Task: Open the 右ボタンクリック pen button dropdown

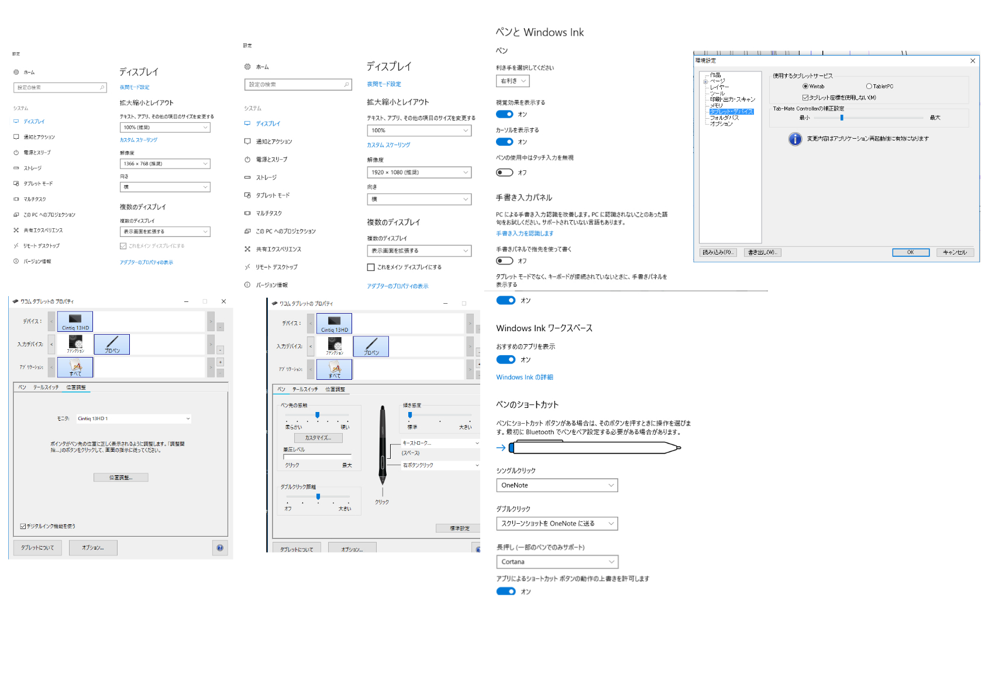Action: click(440, 465)
